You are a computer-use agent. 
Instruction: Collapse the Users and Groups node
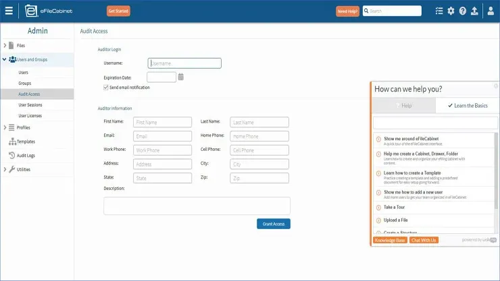coord(5,59)
